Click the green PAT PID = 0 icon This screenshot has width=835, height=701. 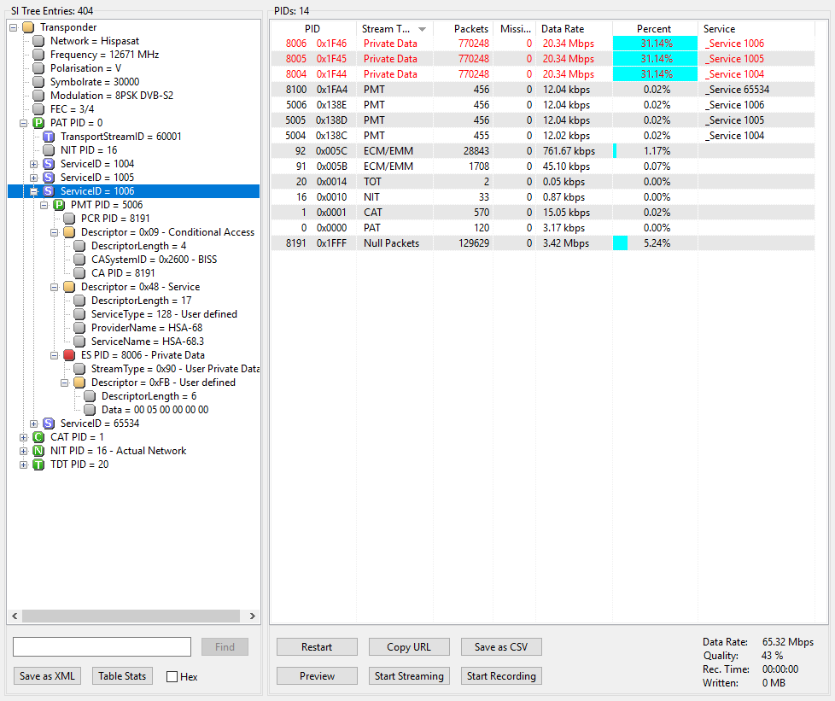pos(38,123)
